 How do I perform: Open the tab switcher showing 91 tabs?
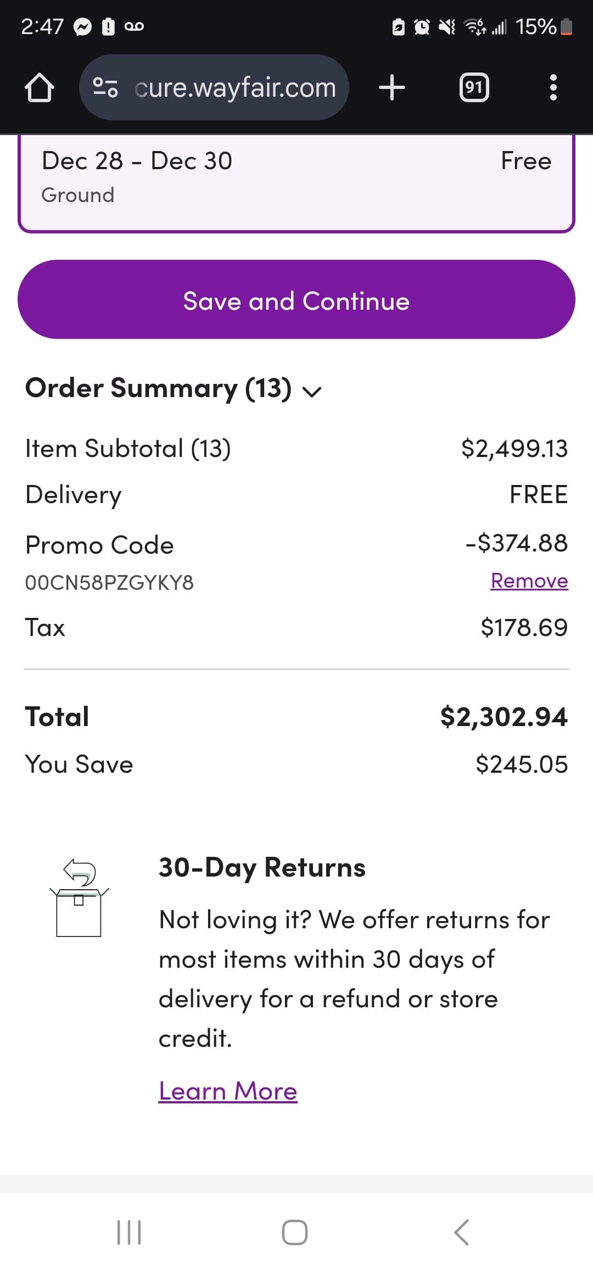coord(474,87)
